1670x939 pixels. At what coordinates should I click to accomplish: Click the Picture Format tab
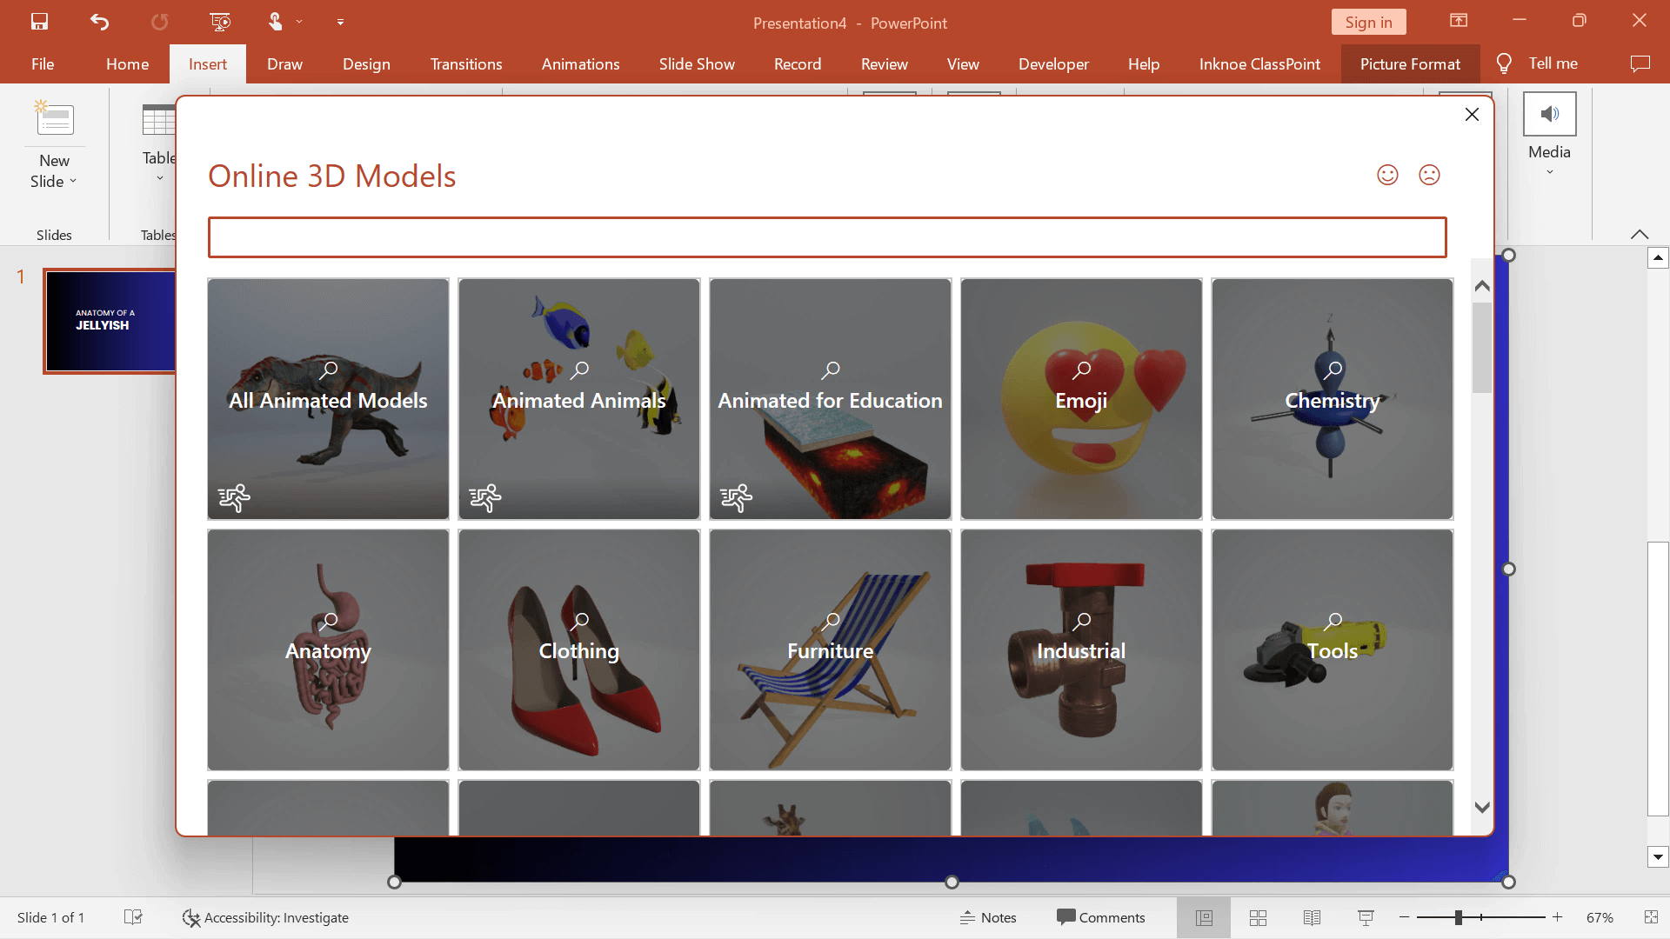[1410, 63]
